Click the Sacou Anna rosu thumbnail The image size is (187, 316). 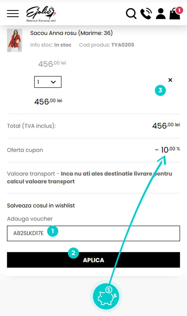14,40
